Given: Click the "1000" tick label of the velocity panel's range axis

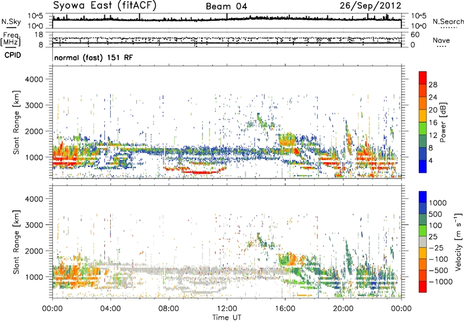Looking at the screenshot, I should click(x=34, y=277).
